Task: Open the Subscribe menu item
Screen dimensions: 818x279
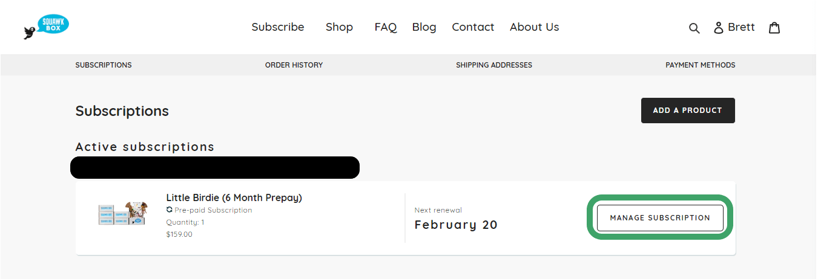Action: pos(278,27)
